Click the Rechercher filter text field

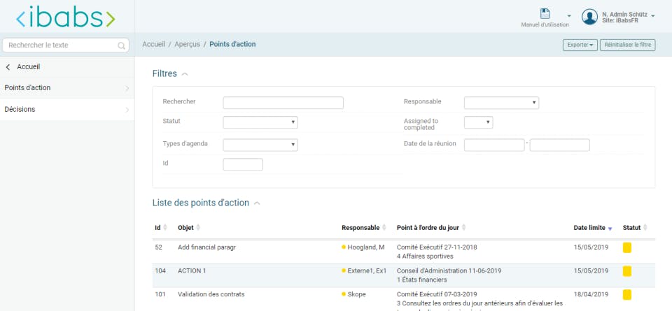click(283, 103)
